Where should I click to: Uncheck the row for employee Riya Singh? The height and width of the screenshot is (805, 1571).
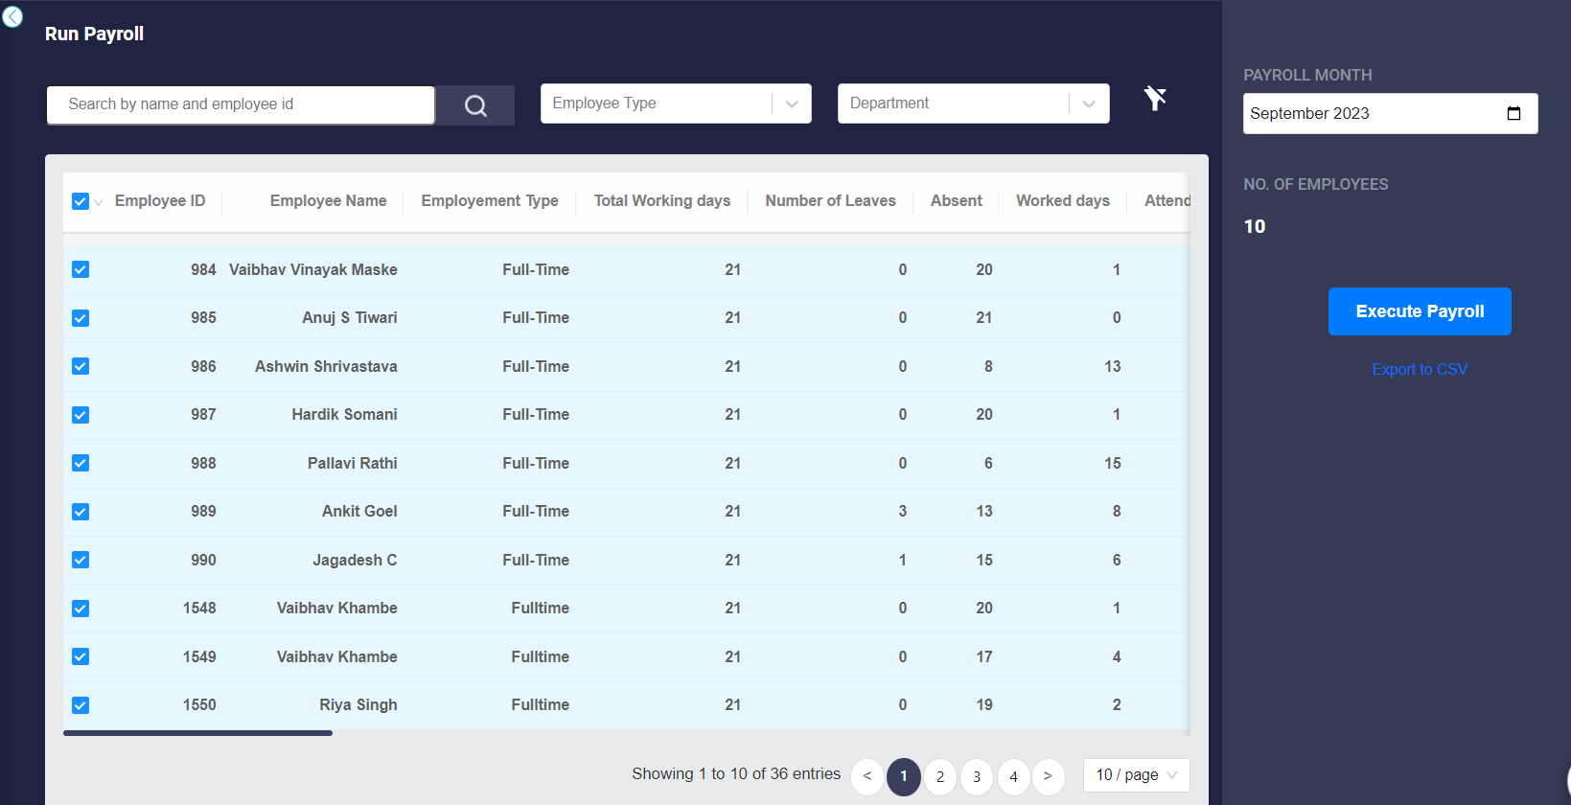click(x=81, y=705)
